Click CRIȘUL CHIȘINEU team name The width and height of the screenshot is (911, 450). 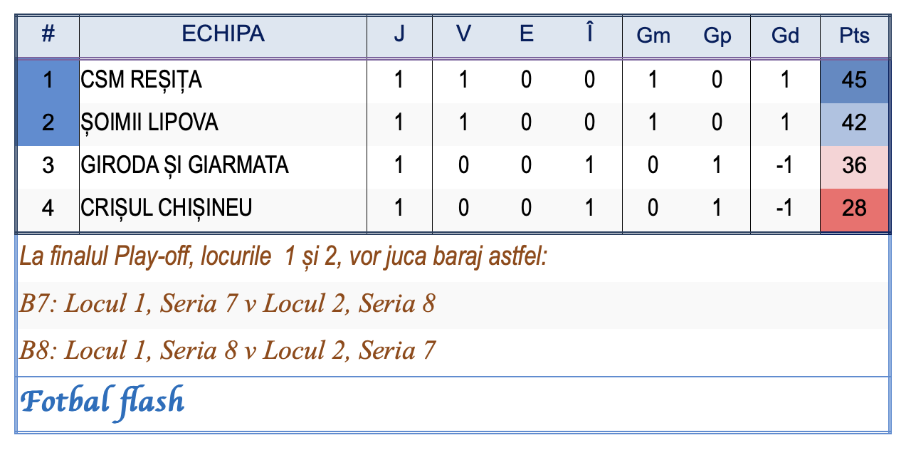tap(167, 209)
